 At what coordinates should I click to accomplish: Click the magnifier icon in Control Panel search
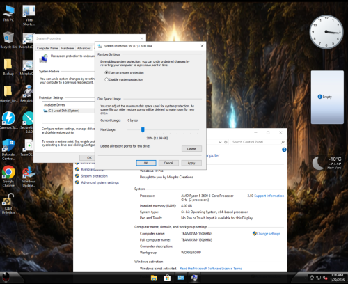pos(283,142)
